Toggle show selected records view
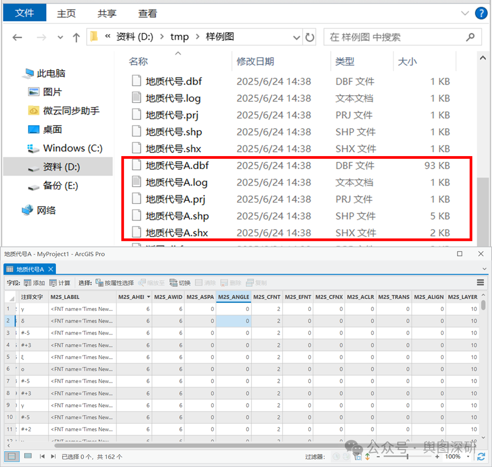The width and height of the screenshot is (492, 467). click(27, 457)
